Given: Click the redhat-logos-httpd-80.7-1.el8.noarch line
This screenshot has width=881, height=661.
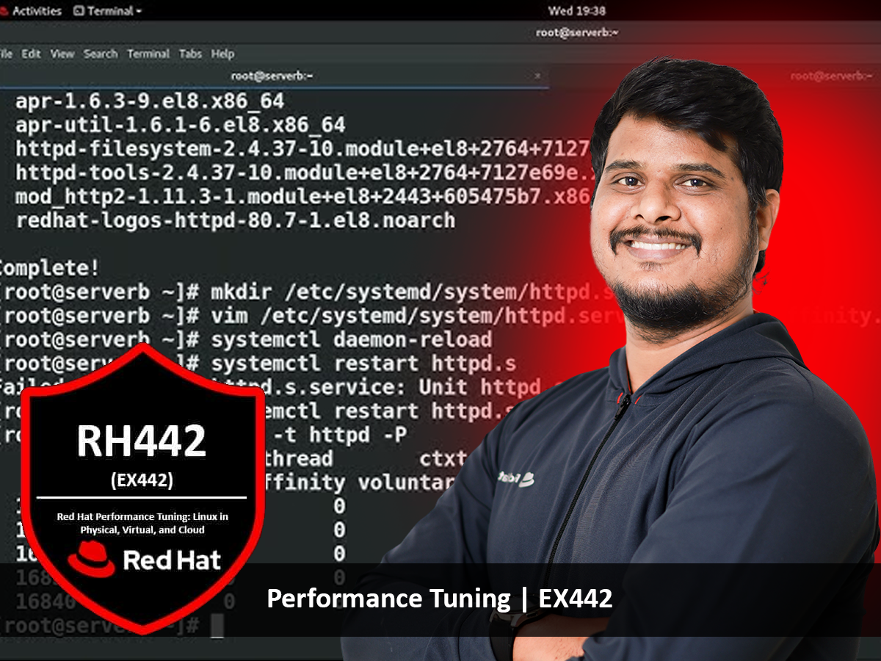Looking at the screenshot, I should coord(236,220).
